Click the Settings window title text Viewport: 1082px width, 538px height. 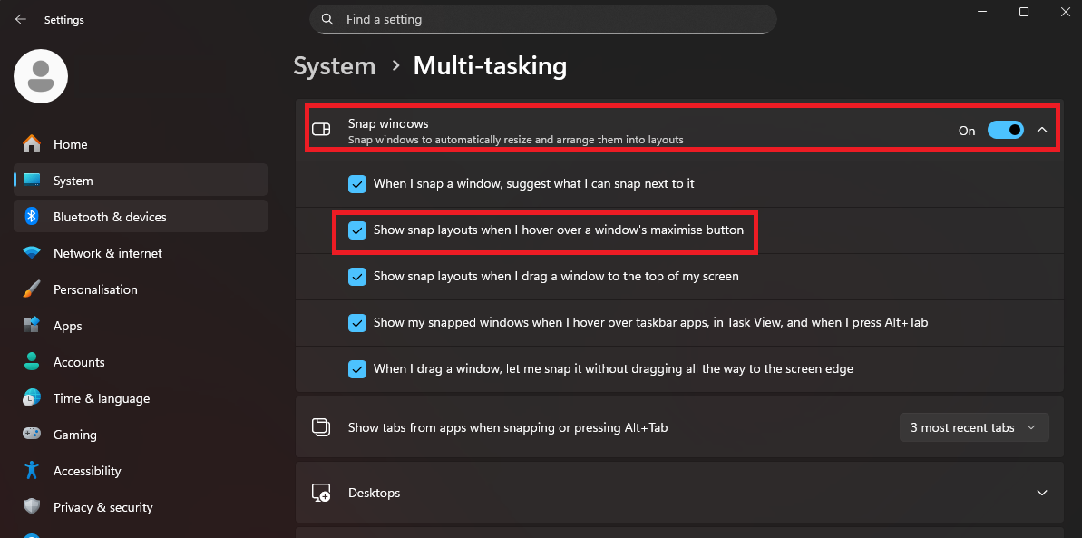click(64, 20)
